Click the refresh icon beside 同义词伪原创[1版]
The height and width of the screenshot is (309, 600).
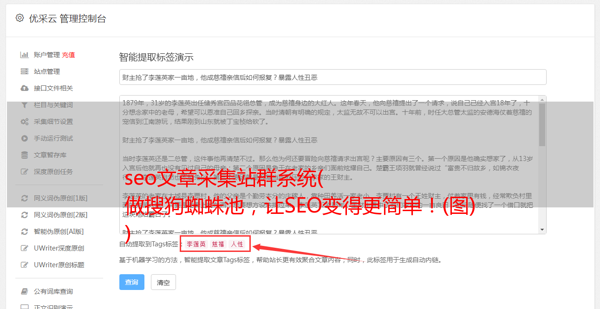tap(25, 198)
